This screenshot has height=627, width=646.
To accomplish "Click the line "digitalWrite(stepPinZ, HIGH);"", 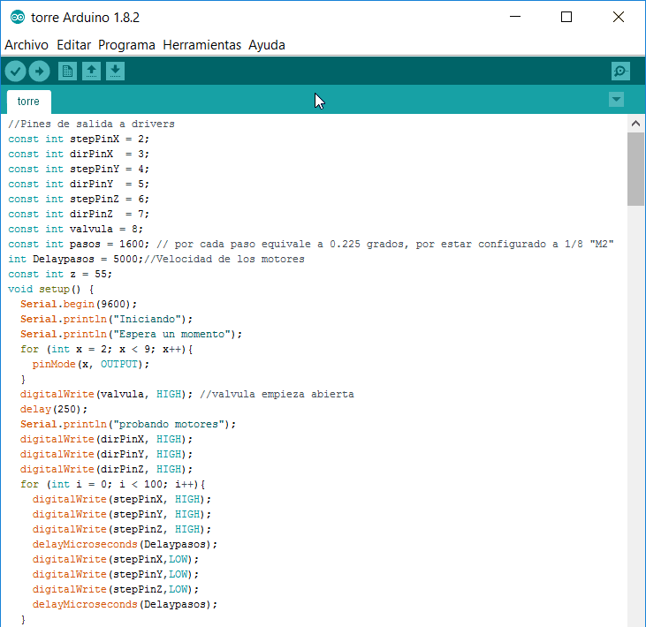I will point(122,529).
